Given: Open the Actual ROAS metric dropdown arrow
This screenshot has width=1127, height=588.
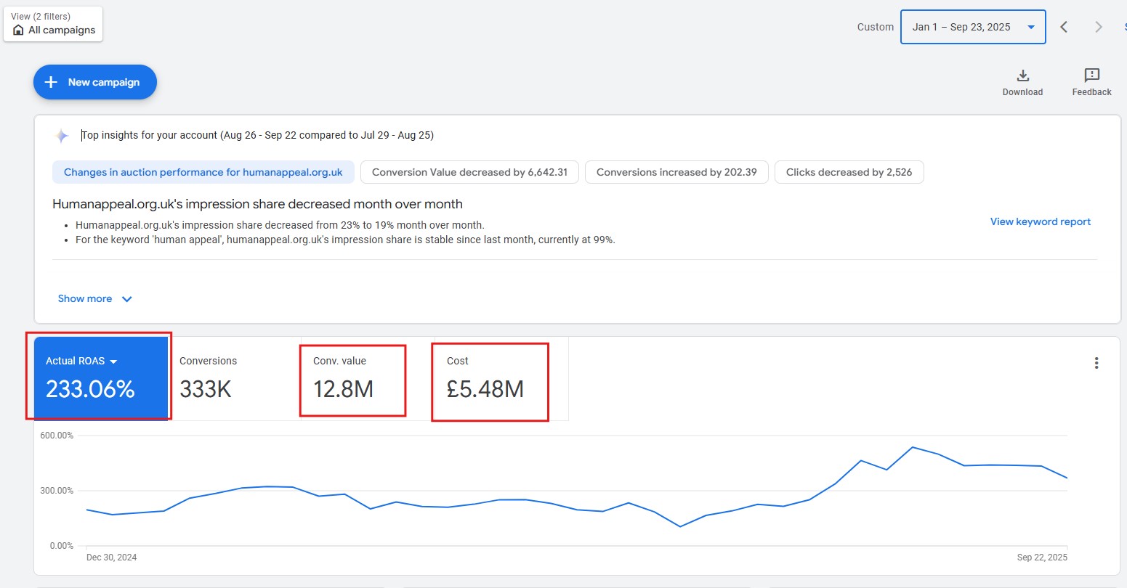Looking at the screenshot, I should point(113,362).
